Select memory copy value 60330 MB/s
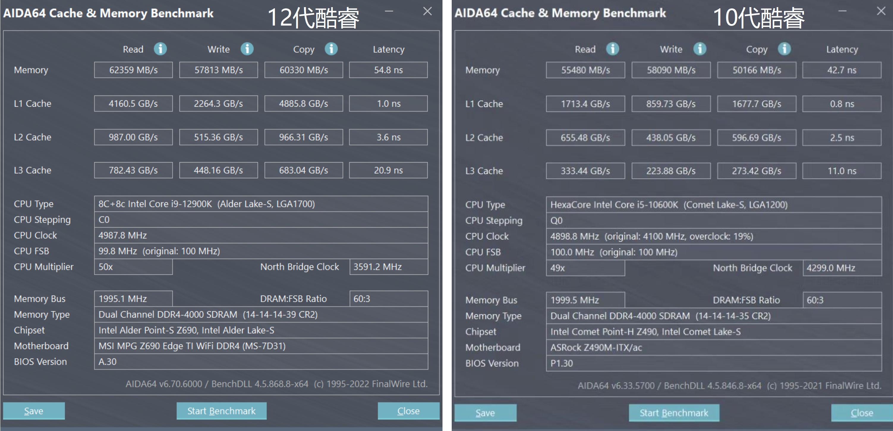 pos(304,70)
